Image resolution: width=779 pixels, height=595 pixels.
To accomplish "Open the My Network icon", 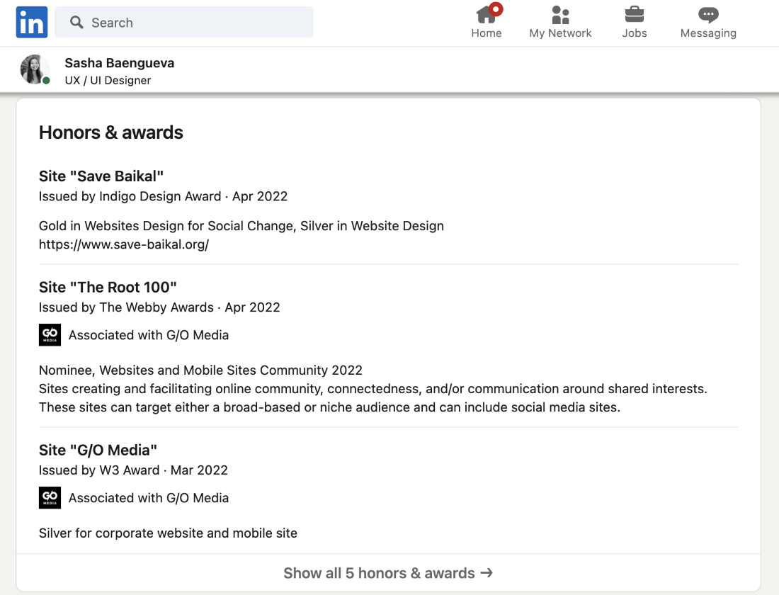I will click(560, 14).
